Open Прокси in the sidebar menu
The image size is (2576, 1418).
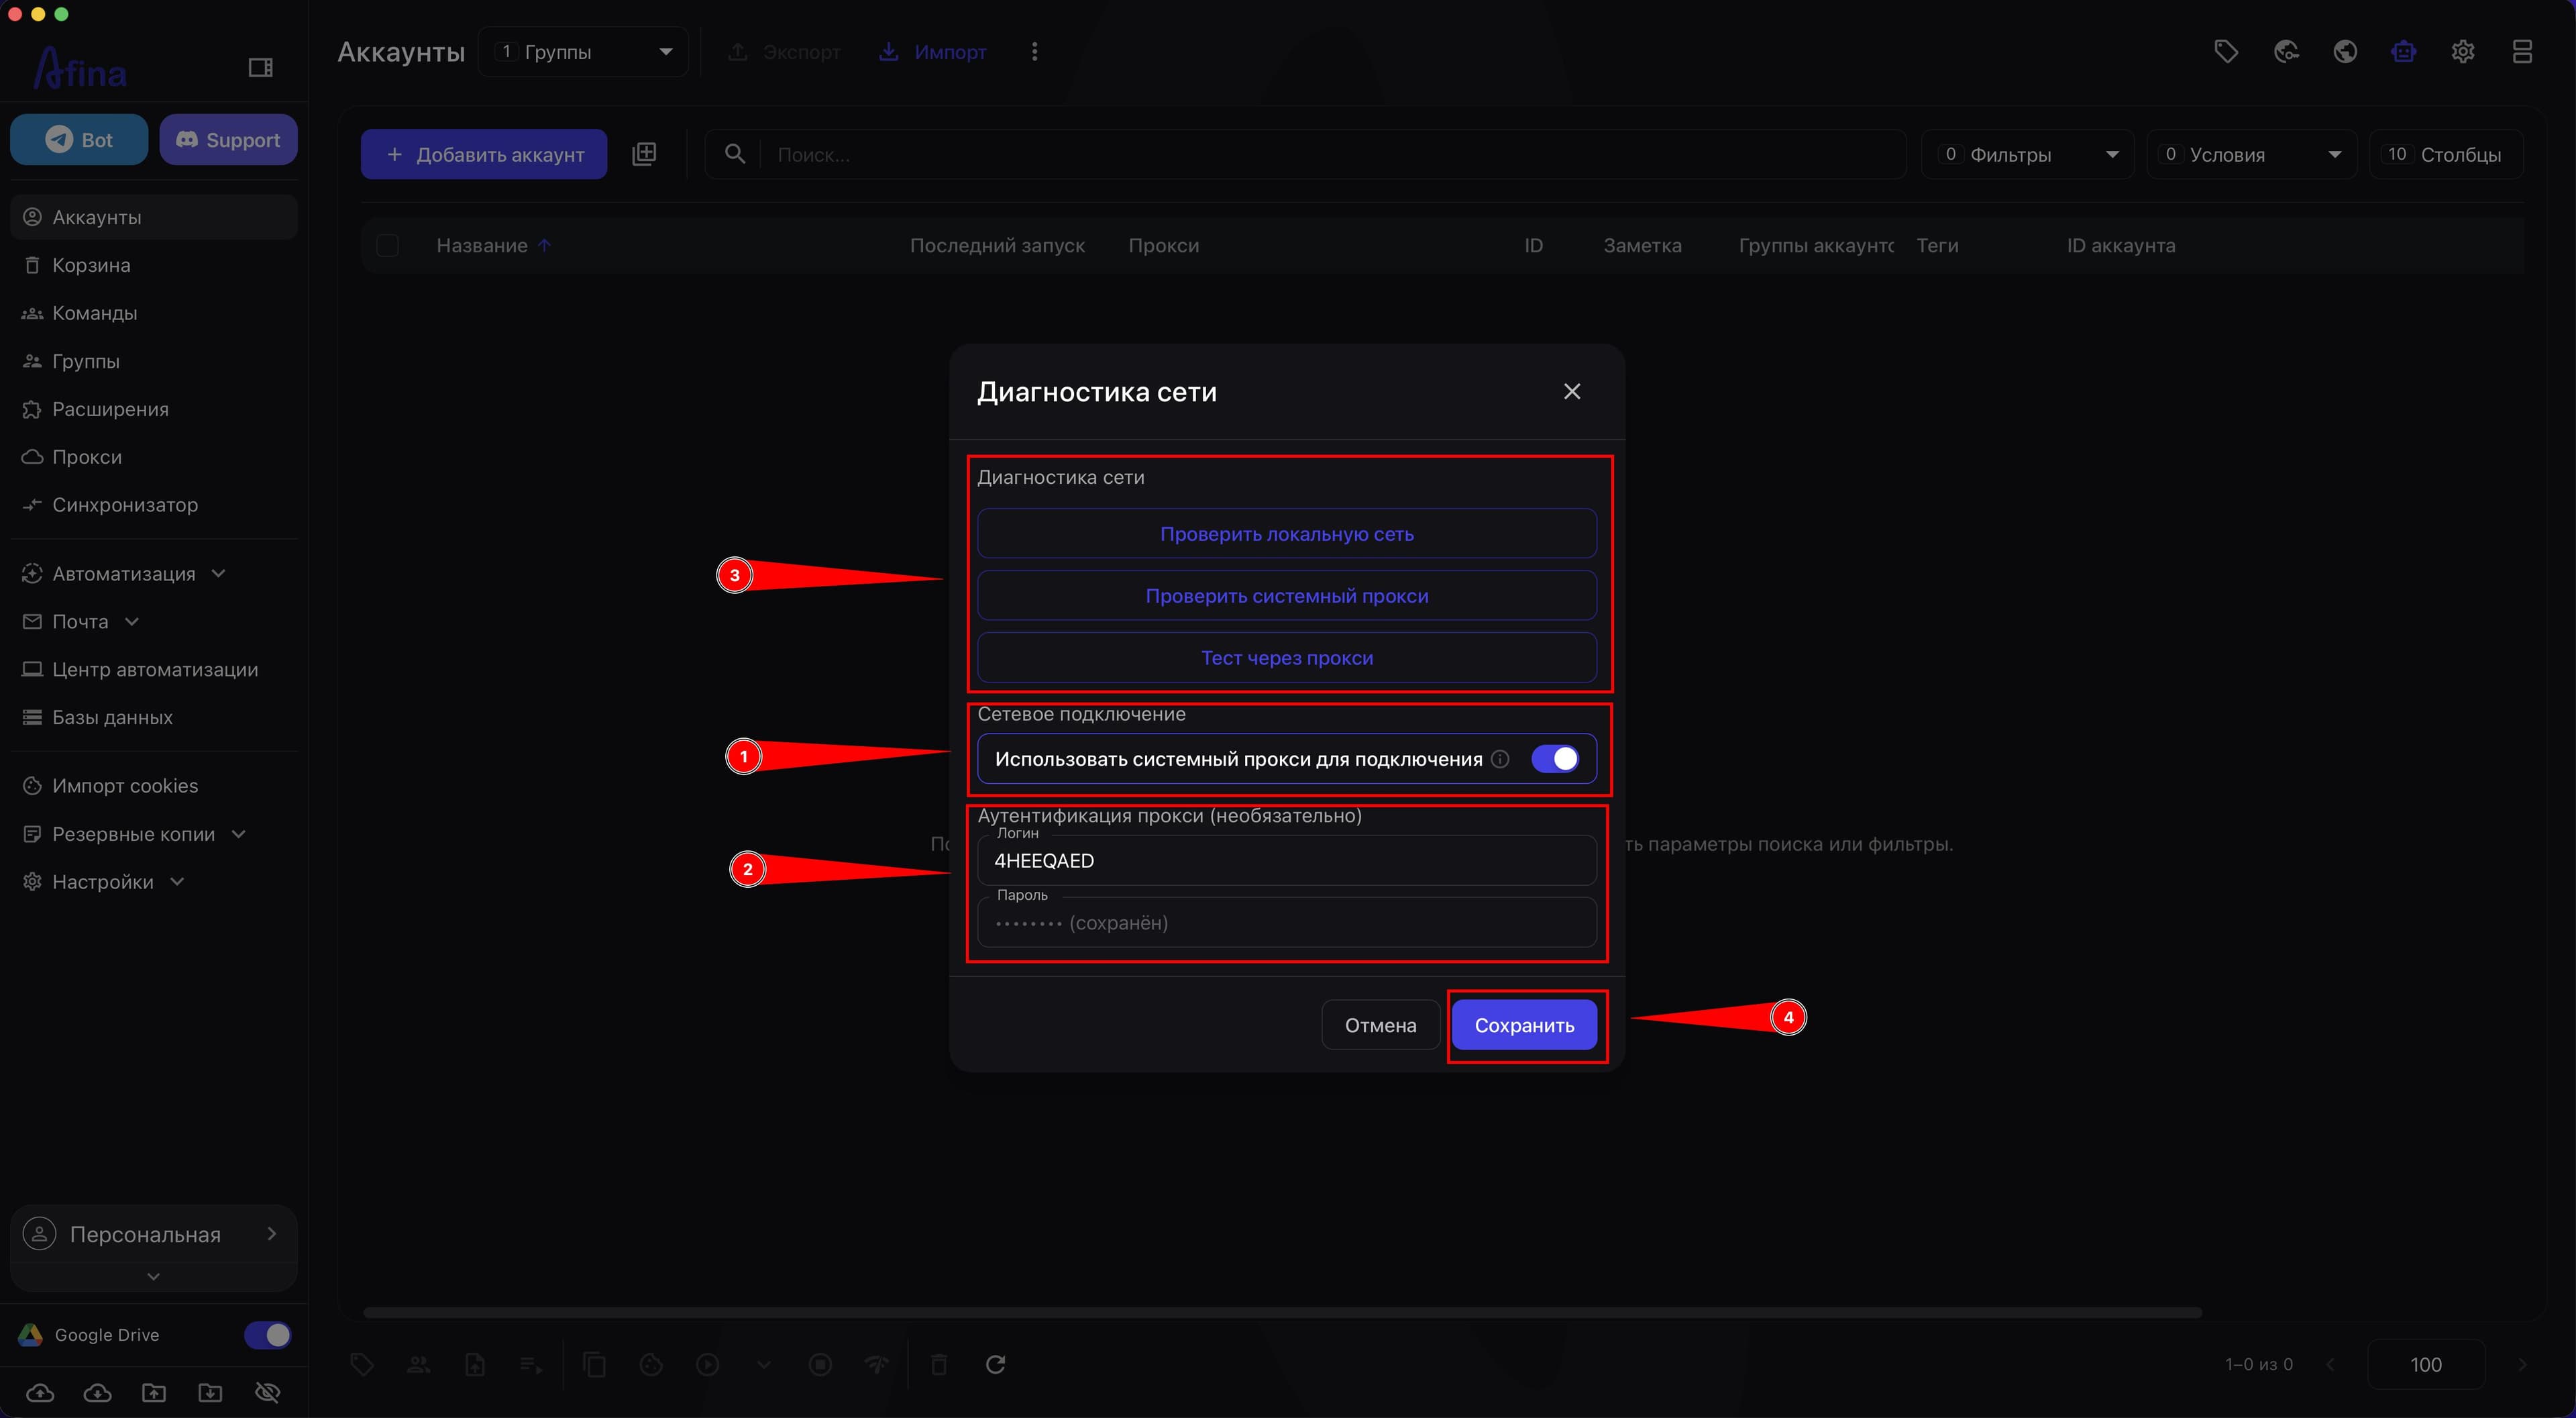click(x=87, y=457)
